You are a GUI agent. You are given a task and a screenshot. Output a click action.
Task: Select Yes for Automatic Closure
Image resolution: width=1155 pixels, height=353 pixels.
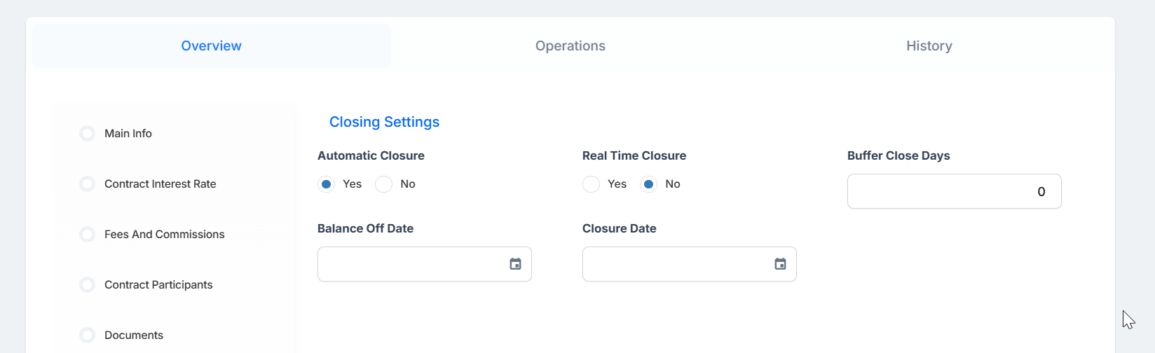(326, 184)
